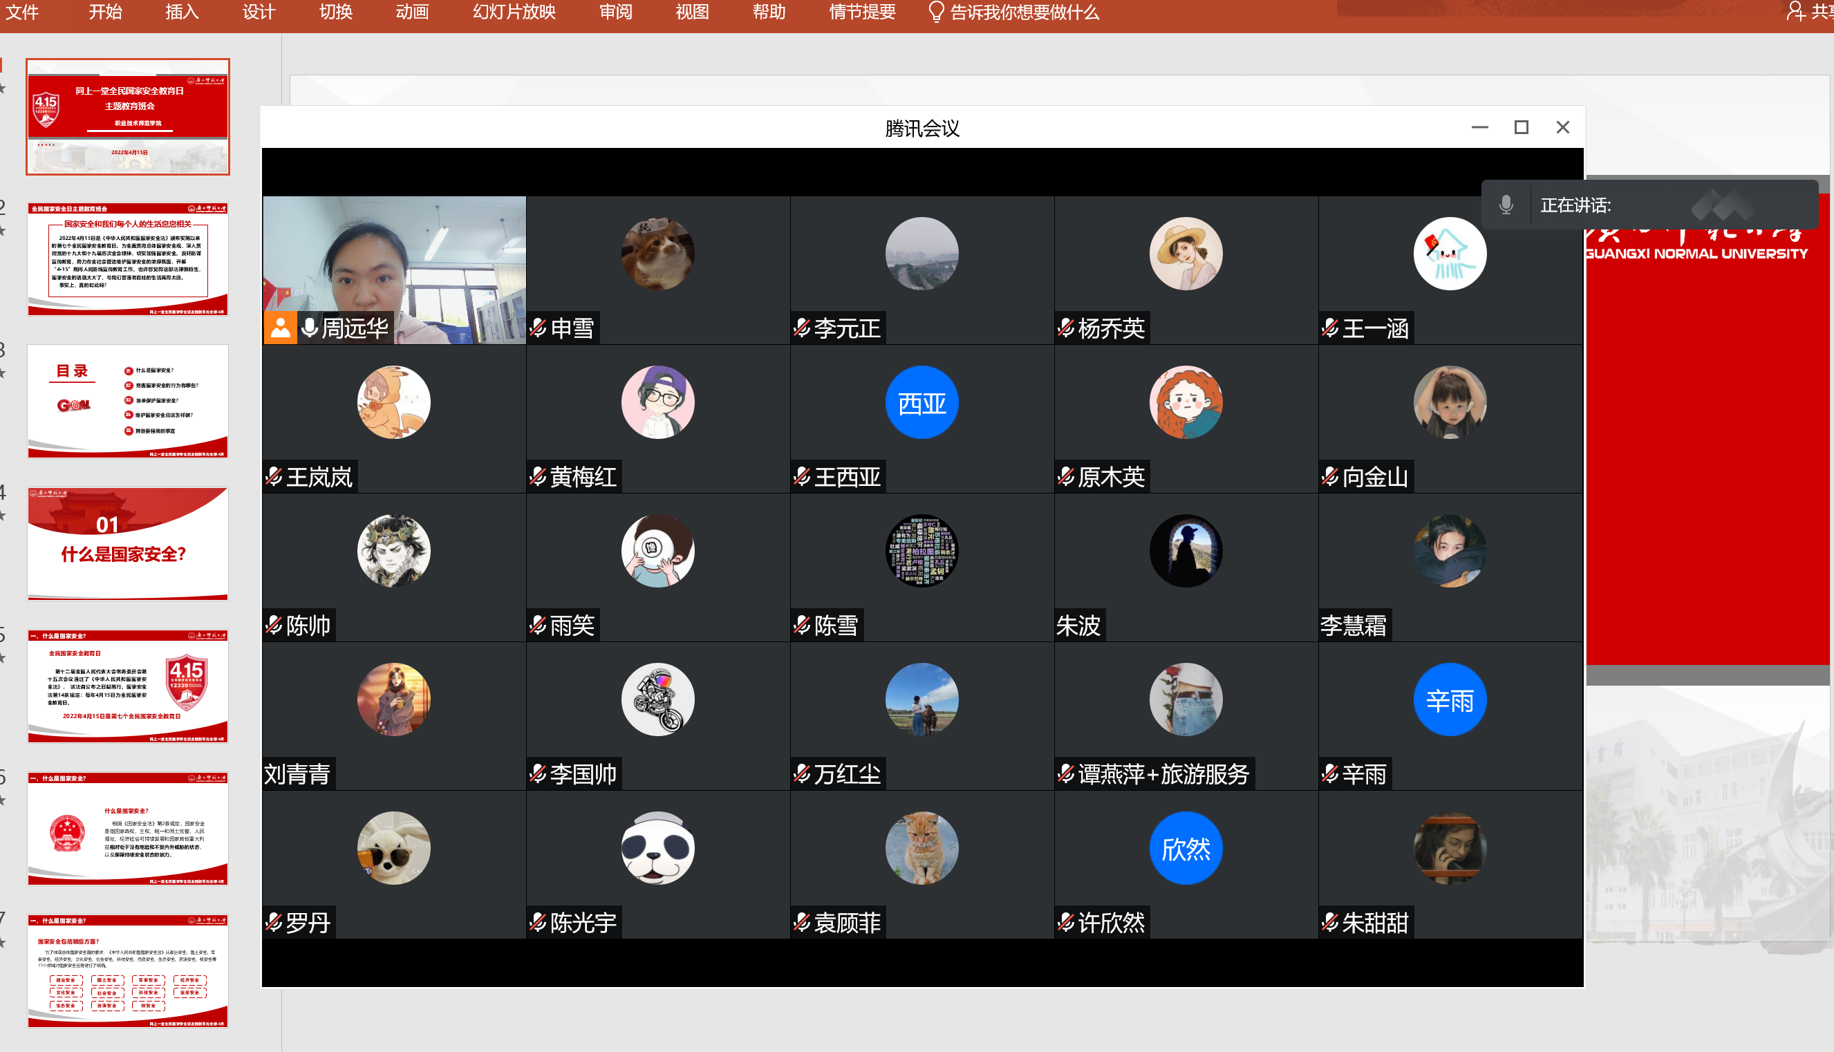Click the blue 辛雨 avatar circle
The height and width of the screenshot is (1052, 1834).
pos(1449,699)
